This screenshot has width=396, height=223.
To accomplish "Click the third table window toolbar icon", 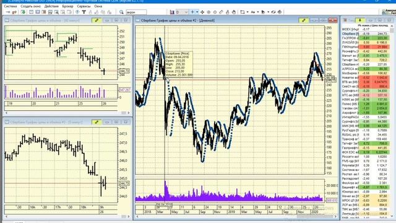I will click(44, 12).
